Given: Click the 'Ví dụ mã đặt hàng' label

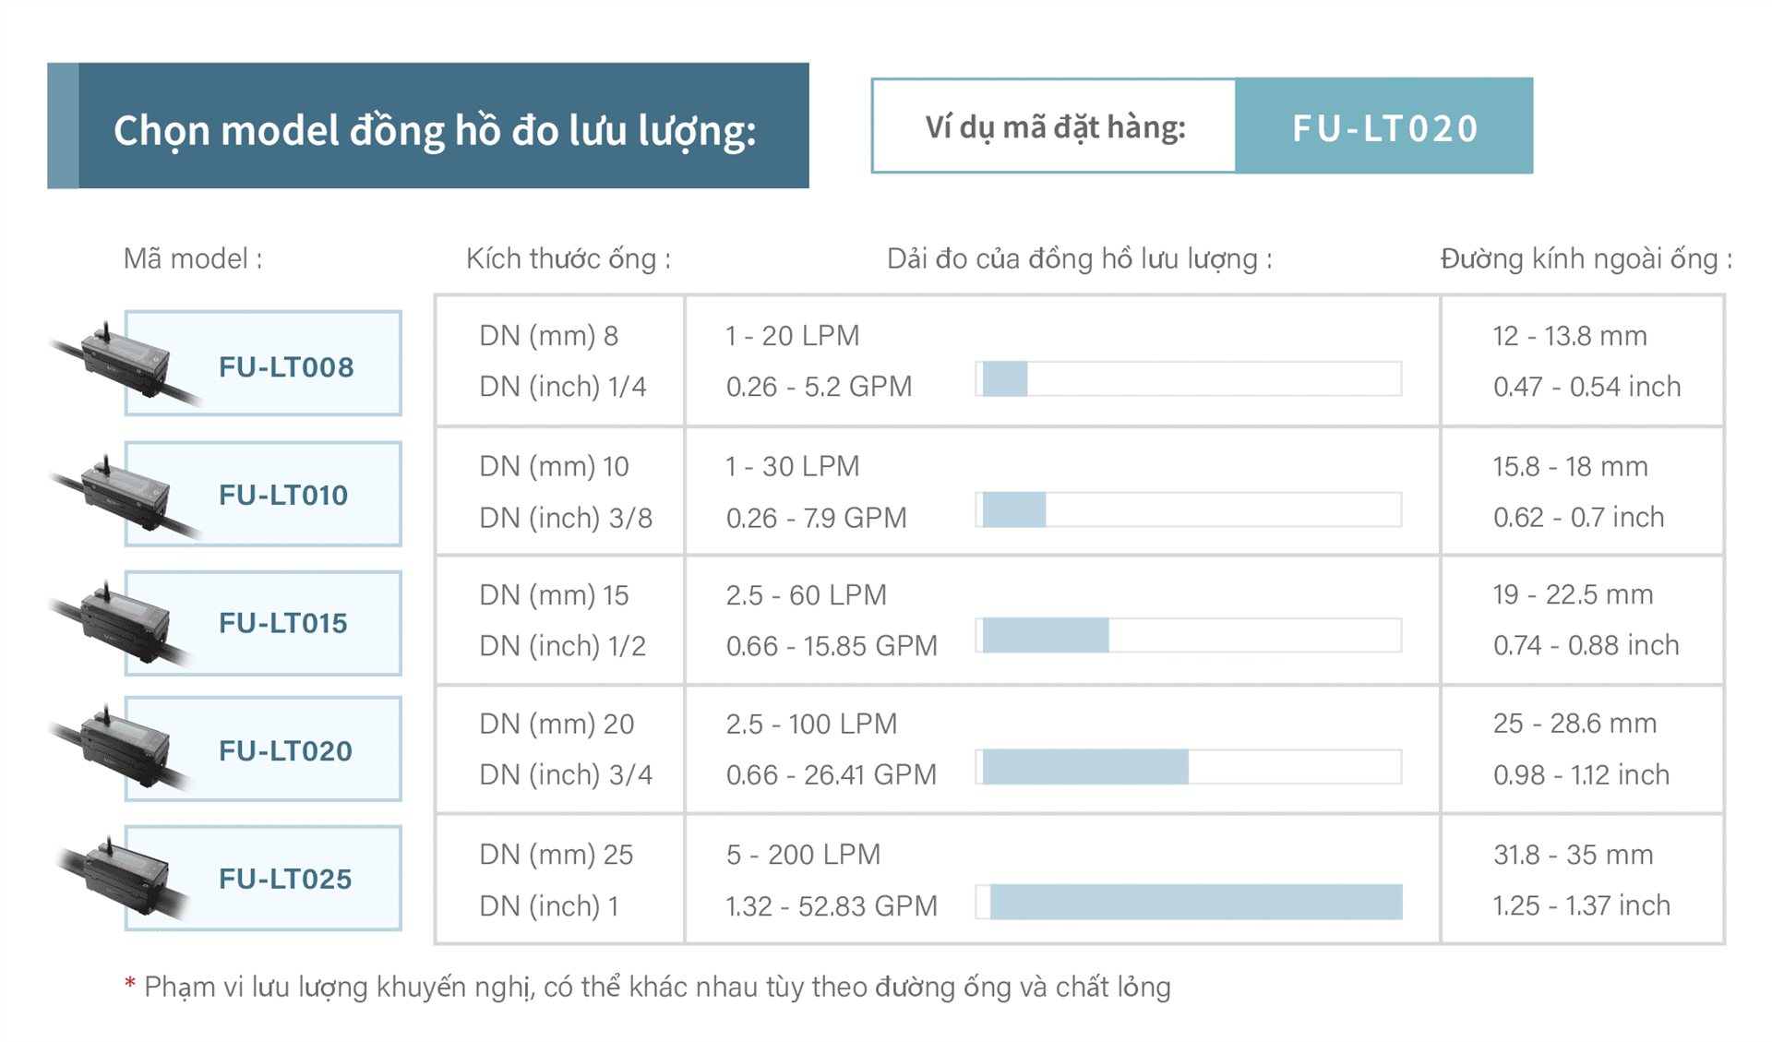Looking at the screenshot, I should point(1055,126).
